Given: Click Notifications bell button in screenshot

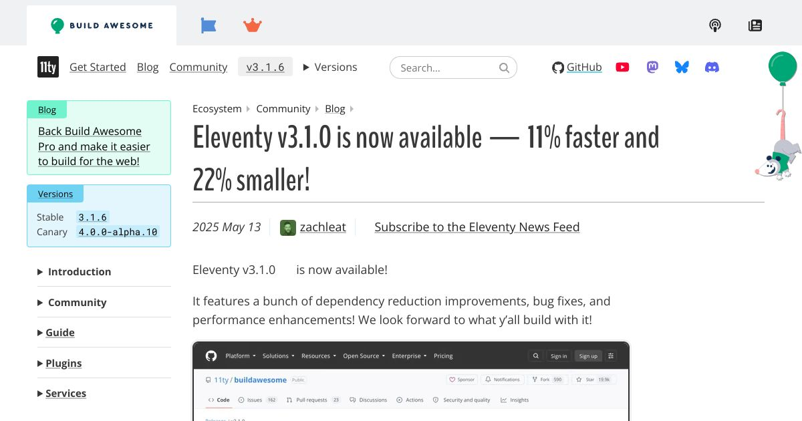Looking at the screenshot, I should [503, 380].
